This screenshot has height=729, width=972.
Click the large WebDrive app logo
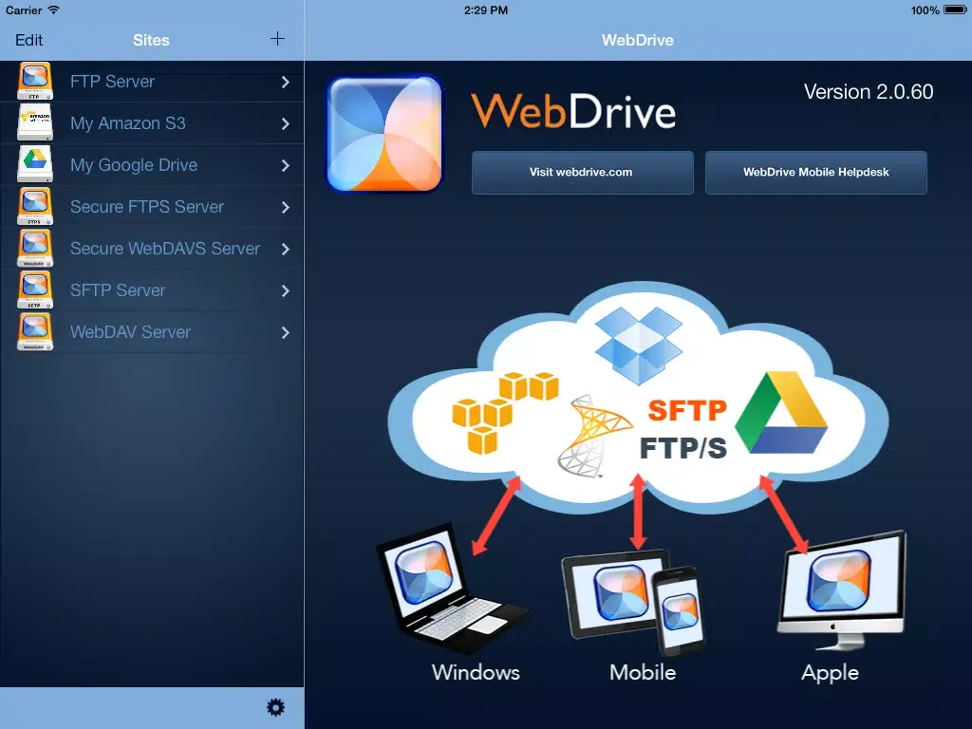click(x=384, y=134)
